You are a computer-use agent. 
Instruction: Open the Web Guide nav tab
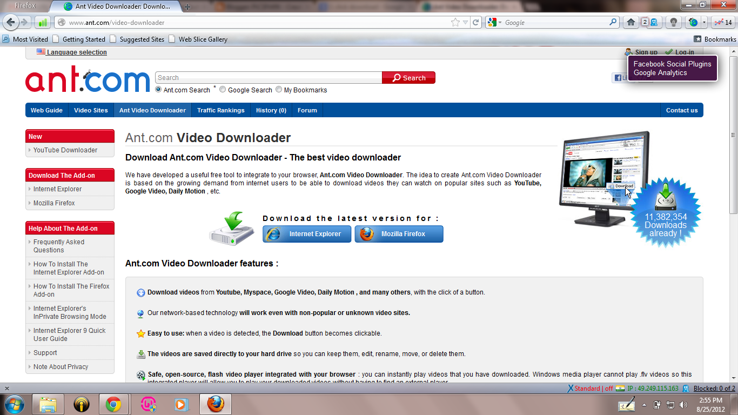[x=46, y=110]
